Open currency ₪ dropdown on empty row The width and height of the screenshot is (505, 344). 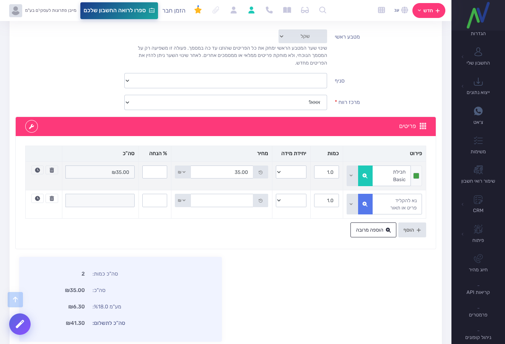tap(182, 200)
